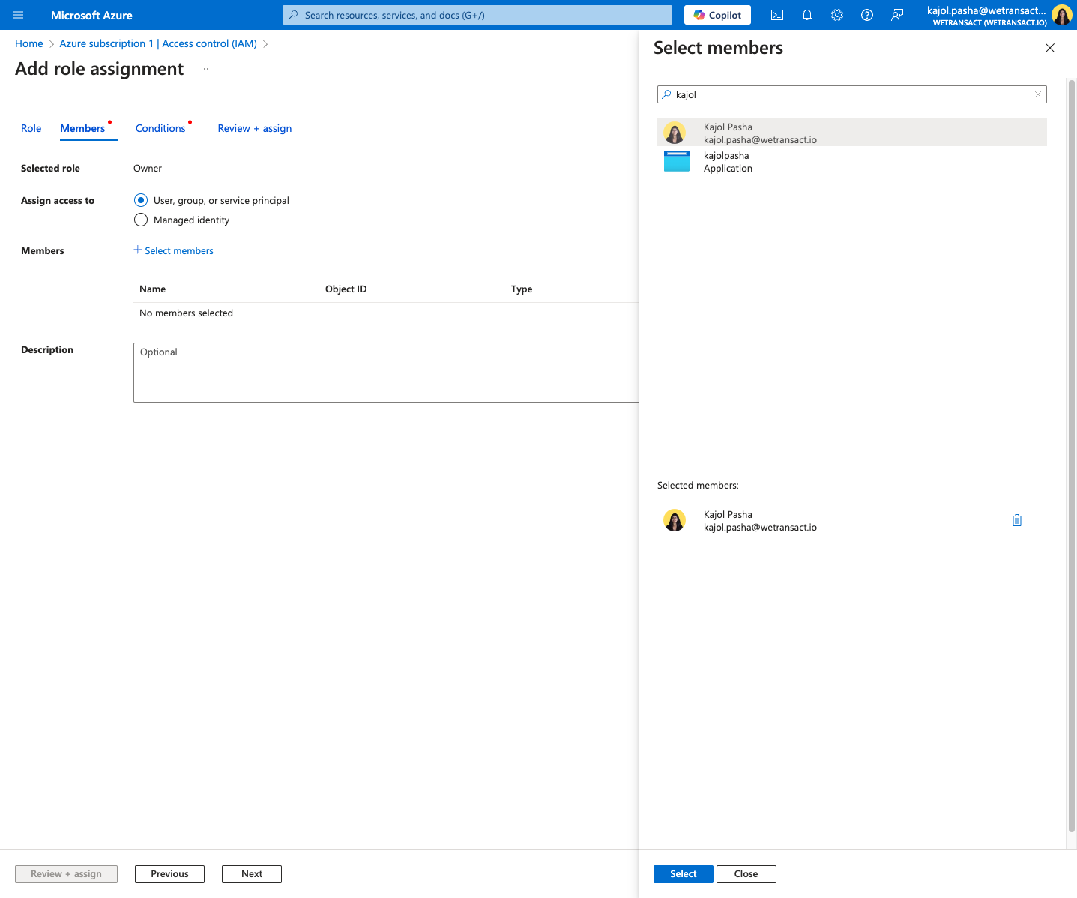Screen dimensions: 1077x898
Task: Click the blue Select button
Action: click(684, 874)
